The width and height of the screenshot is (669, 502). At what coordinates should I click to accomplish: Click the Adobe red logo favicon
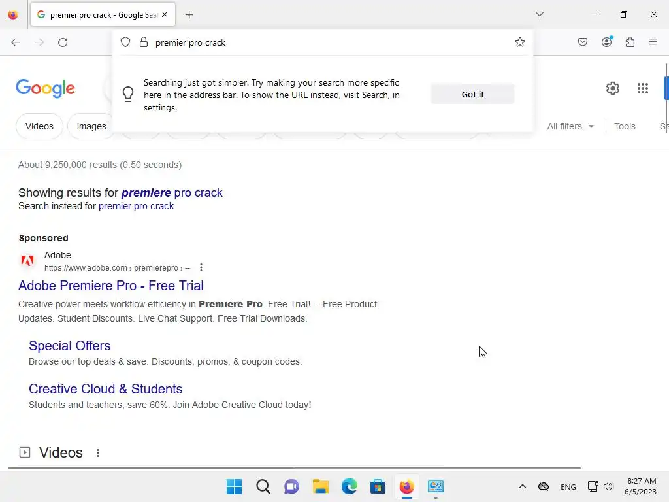pyautogui.click(x=27, y=260)
